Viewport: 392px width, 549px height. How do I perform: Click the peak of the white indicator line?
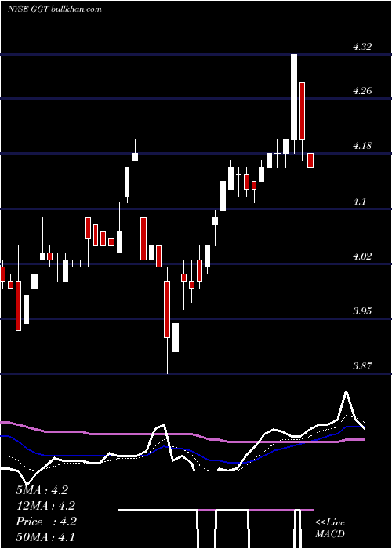click(347, 392)
